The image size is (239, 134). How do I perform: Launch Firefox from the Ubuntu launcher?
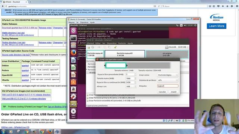tap(73, 53)
